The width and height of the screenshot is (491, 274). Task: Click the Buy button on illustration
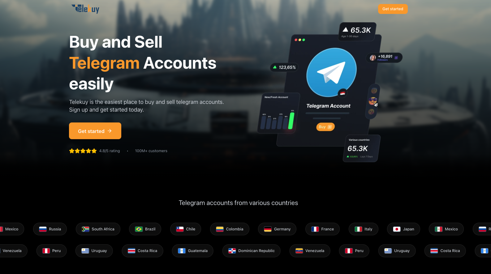click(x=325, y=127)
